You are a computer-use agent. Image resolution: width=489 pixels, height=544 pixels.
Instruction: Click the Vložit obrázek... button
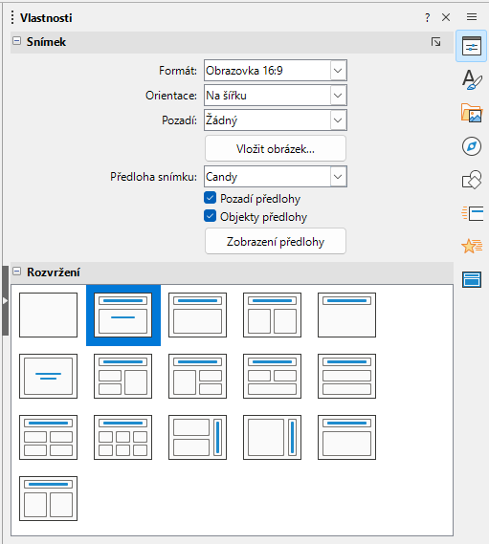click(276, 149)
